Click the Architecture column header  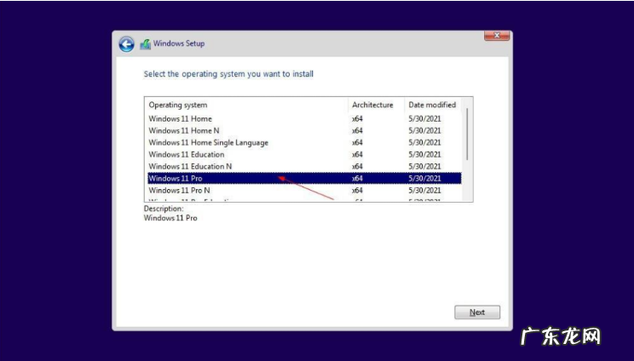click(376, 105)
